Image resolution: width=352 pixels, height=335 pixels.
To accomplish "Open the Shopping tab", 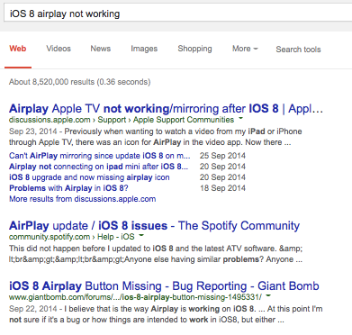I will 194,49.
